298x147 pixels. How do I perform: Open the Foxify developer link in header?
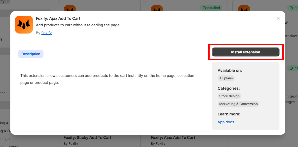47,33
